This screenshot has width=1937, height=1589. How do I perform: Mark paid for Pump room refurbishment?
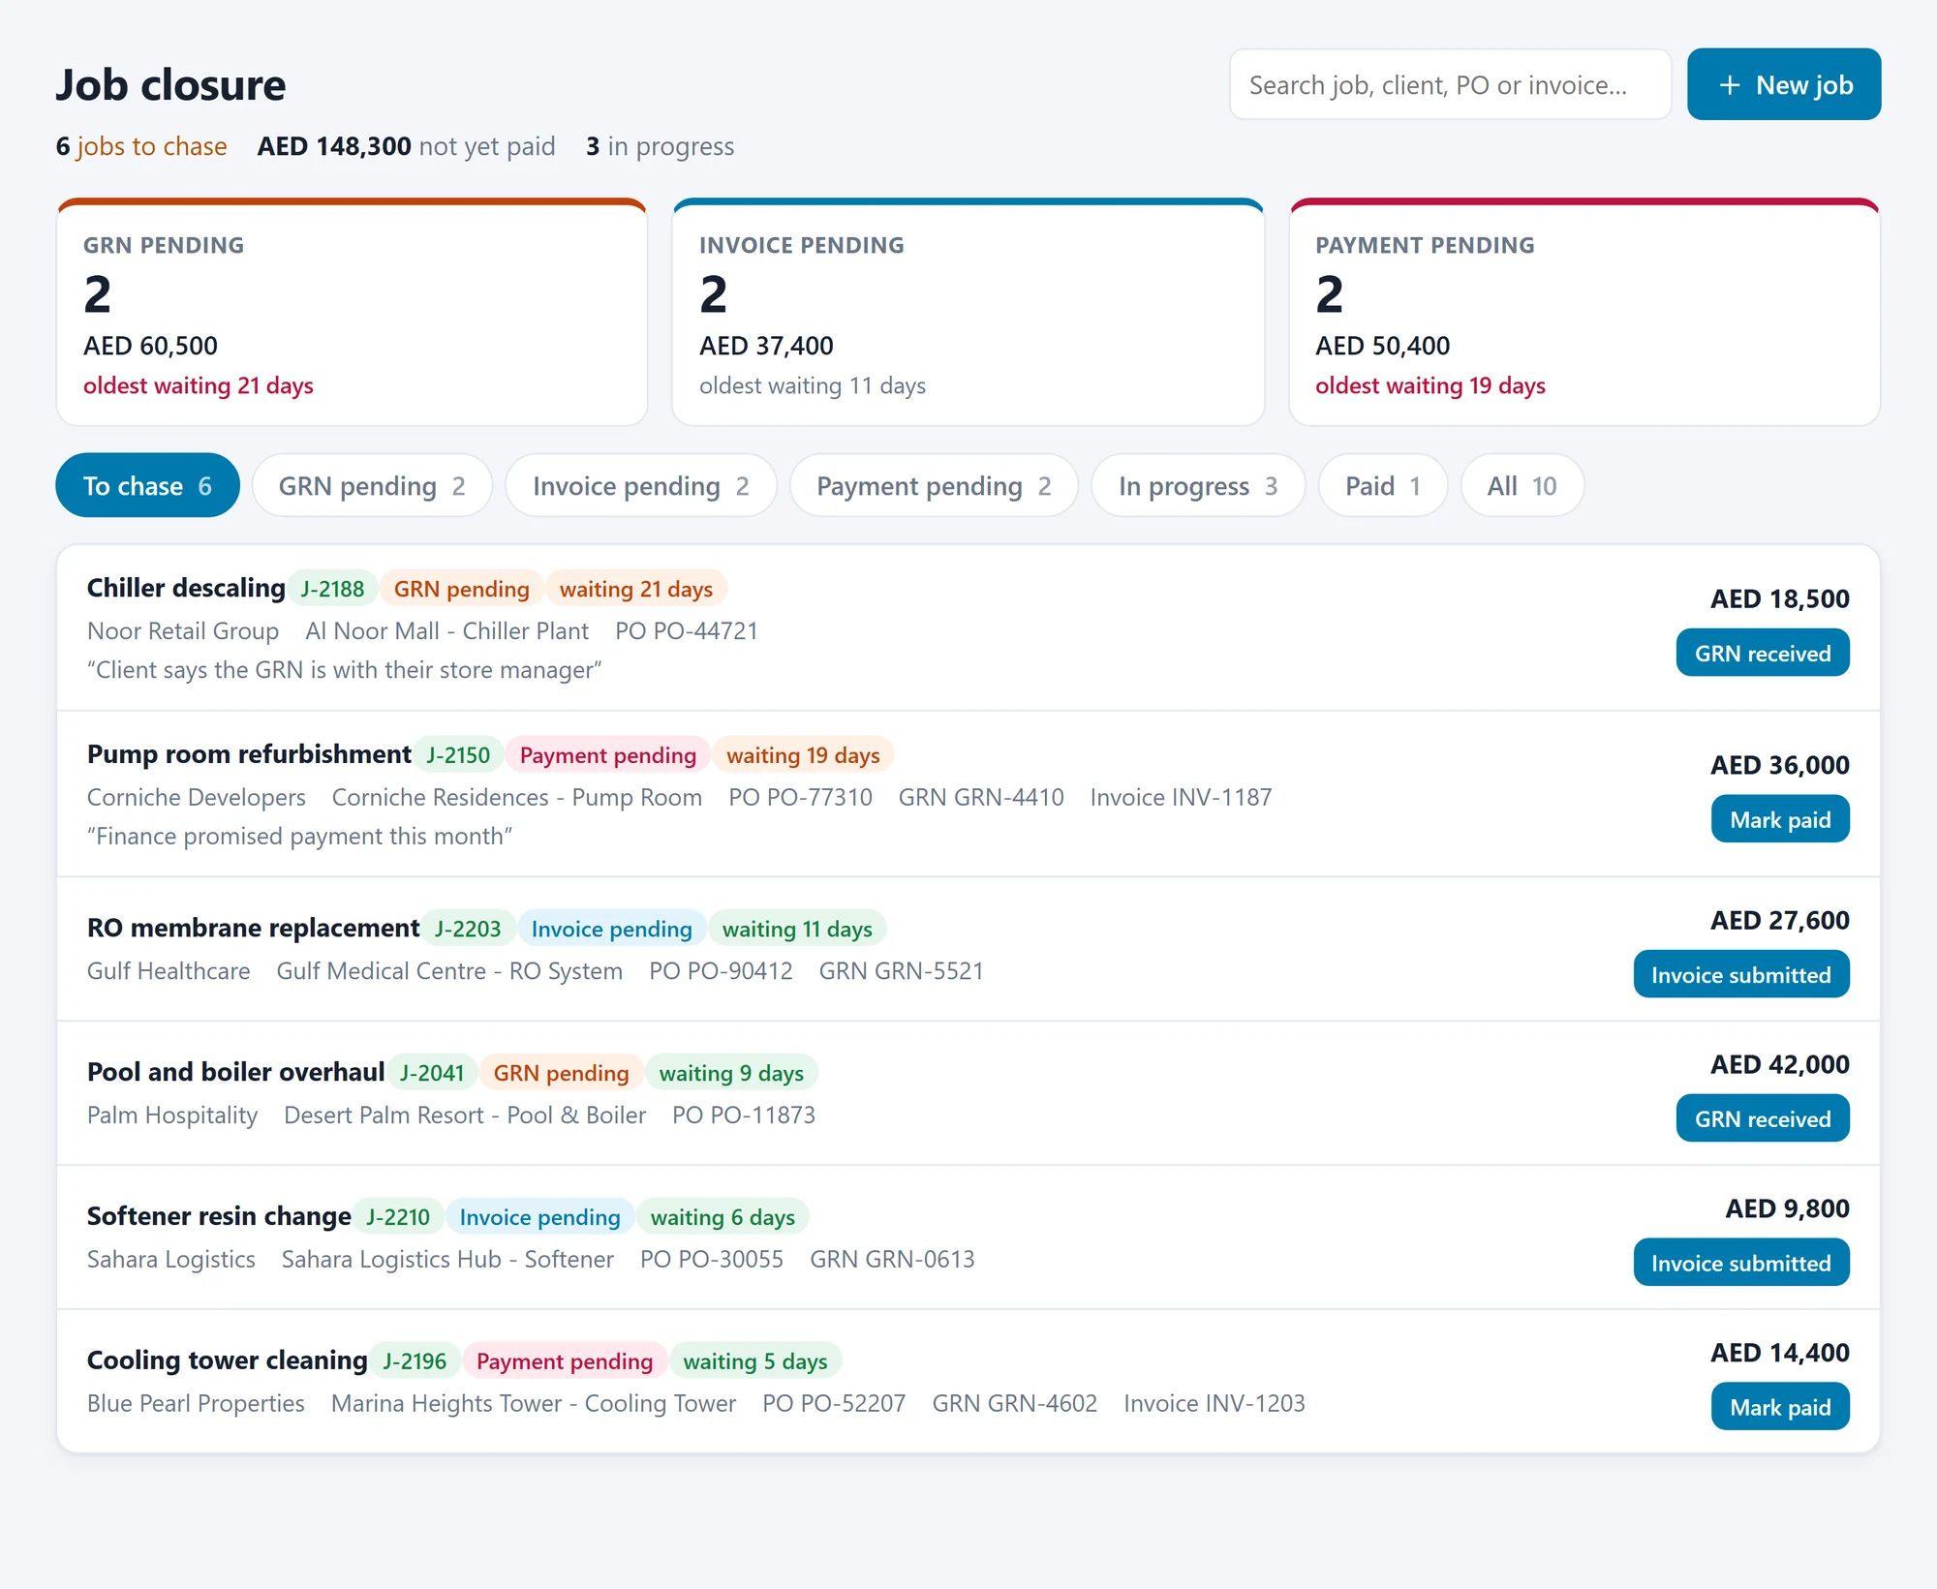(x=1780, y=820)
